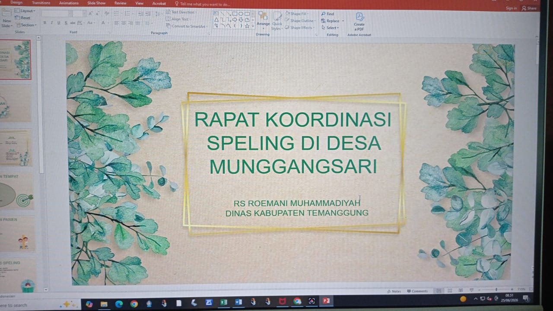
Task: Align text to the right
Action: (130, 23)
